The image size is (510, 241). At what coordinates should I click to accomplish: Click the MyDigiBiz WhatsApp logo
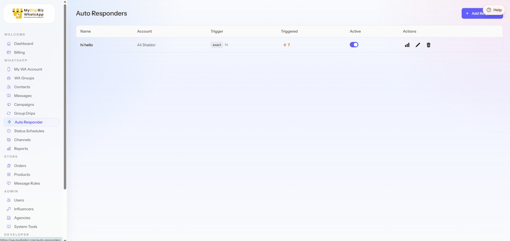[29, 14]
